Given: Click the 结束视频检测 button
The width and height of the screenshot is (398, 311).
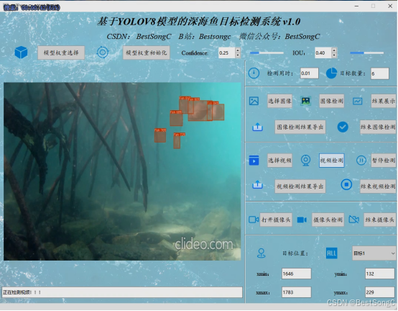Looking at the screenshot, I should [x=378, y=186].
